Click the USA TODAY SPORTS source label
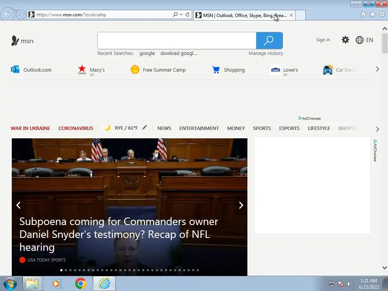 [x=47, y=260]
